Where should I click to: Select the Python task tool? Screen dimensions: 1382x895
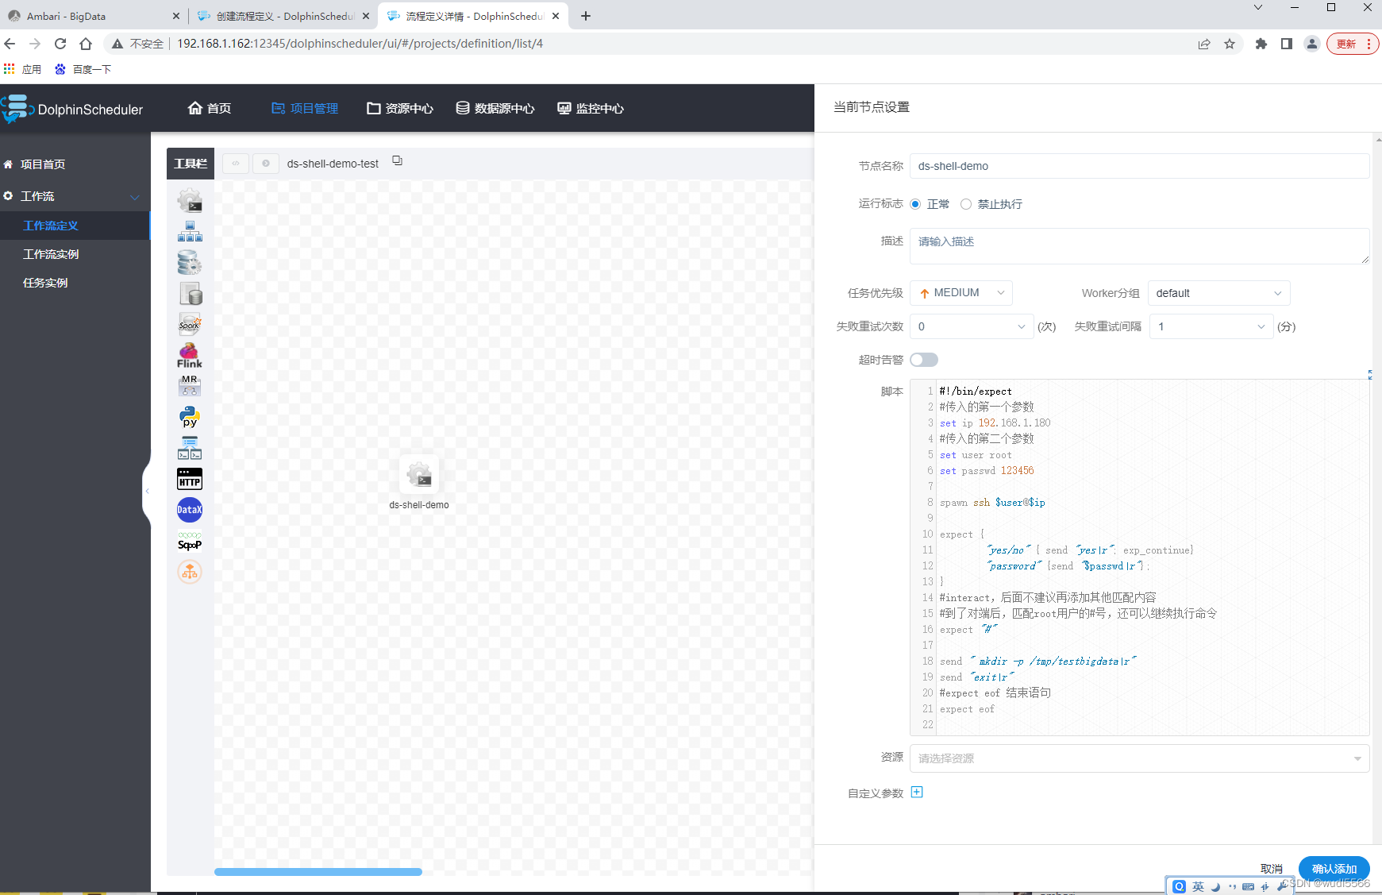click(x=190, y=417)
